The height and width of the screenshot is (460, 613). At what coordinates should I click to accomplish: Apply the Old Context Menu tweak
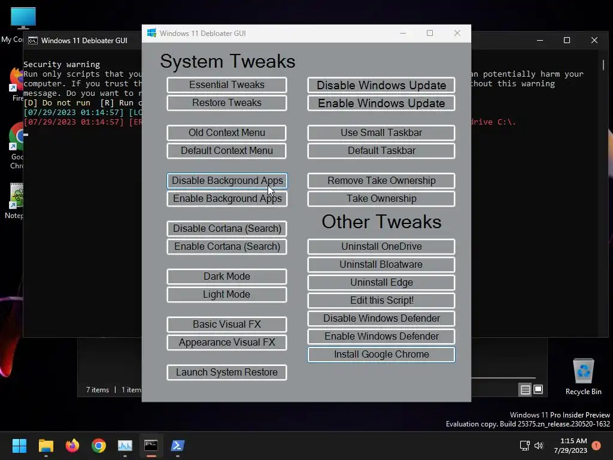coord(227,132)
